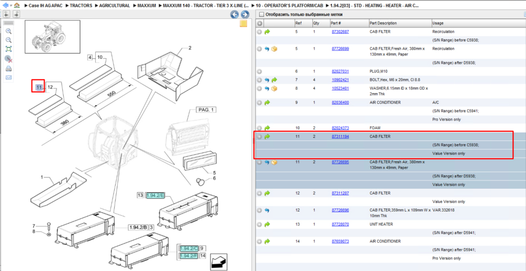
Task: Select the 'PAG. 1' label in diagram
Action: [x=207, y=111]
